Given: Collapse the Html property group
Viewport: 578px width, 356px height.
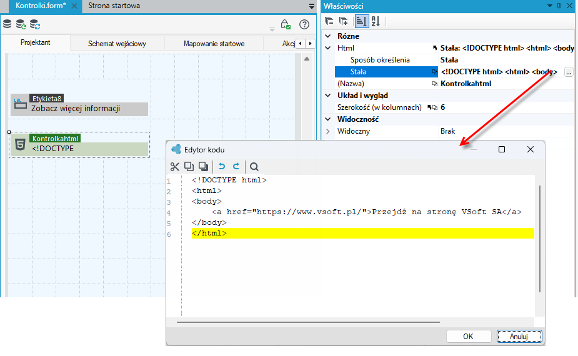Looking at the screenshot, I should pos(327,48).
